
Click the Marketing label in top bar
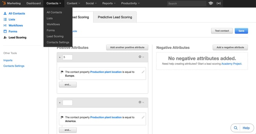14,3
